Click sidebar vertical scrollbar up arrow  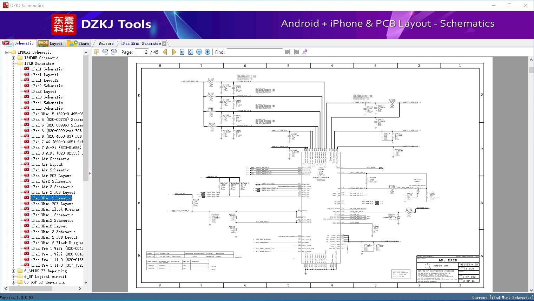tap(86, 52)
